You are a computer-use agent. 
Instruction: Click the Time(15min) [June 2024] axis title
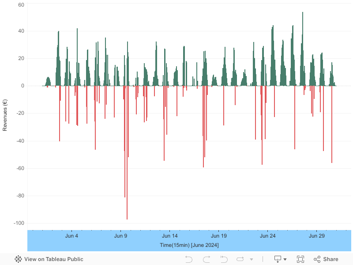[x=189, y=245]
